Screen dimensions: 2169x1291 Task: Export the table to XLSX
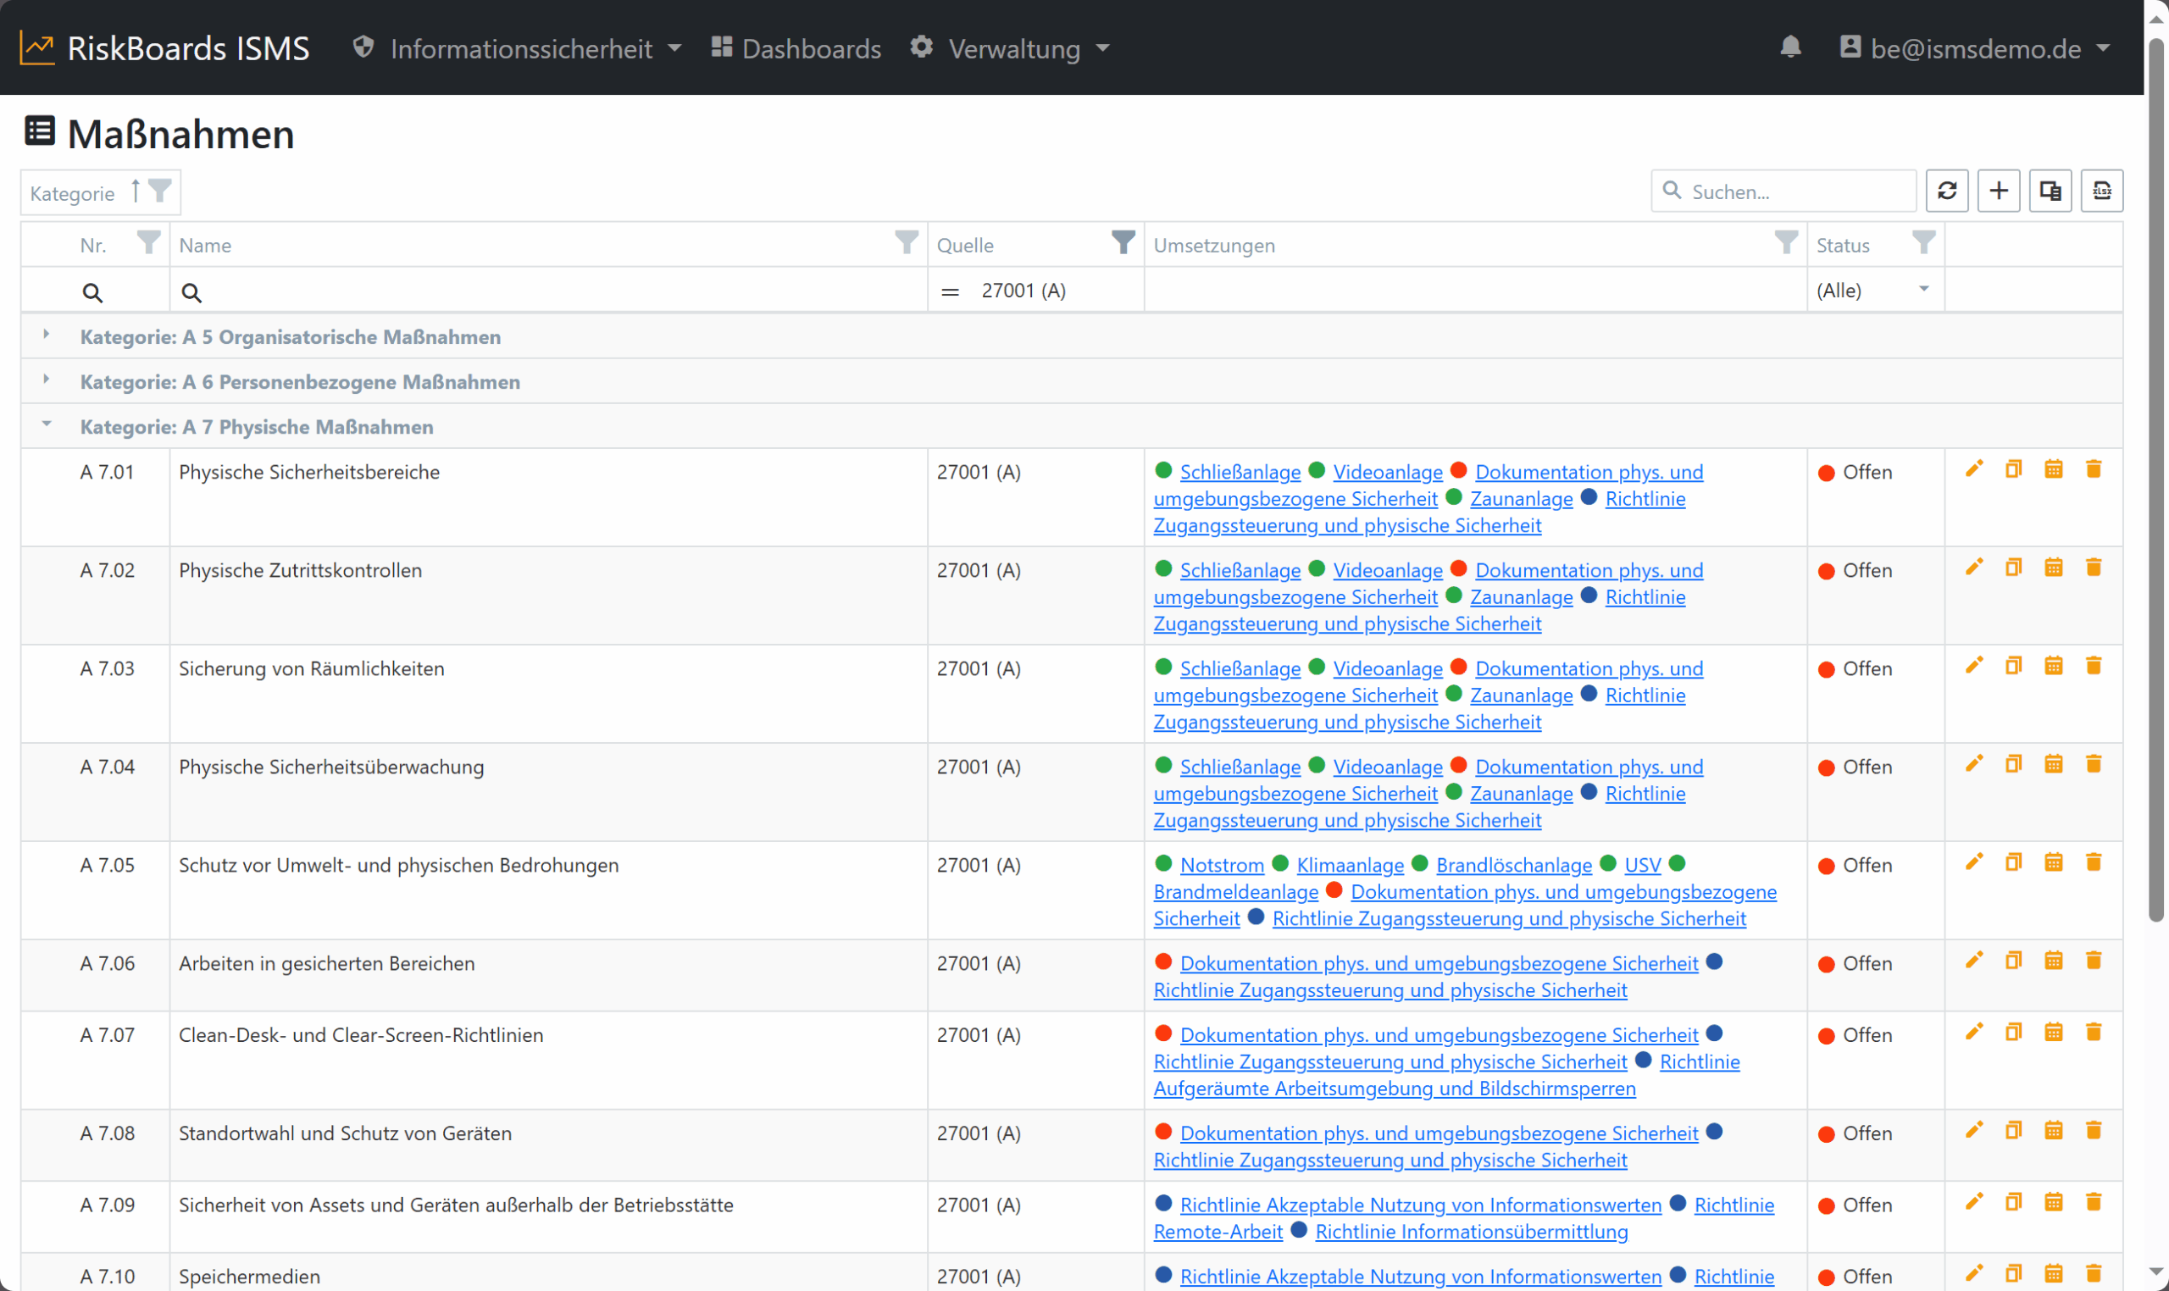pyautogui.click(x=2101, y=191)
